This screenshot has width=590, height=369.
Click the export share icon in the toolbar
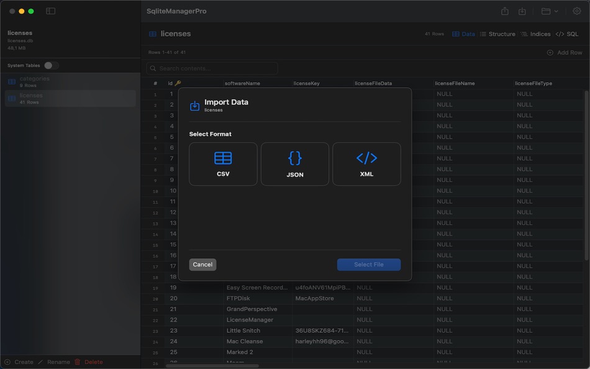point(506,11)
